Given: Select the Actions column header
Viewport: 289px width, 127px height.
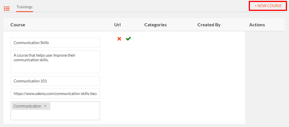Looking at the screenshot, I should point(257,25).
